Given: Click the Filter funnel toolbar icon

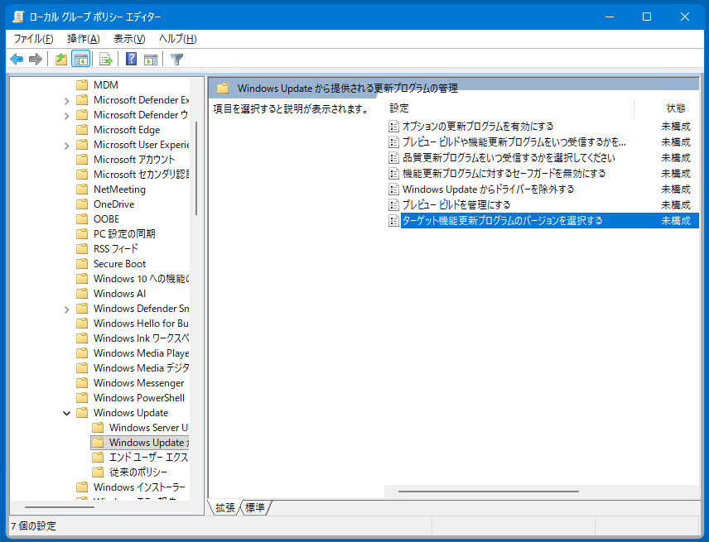Looking at the screenshot, I should click(176, 59).
